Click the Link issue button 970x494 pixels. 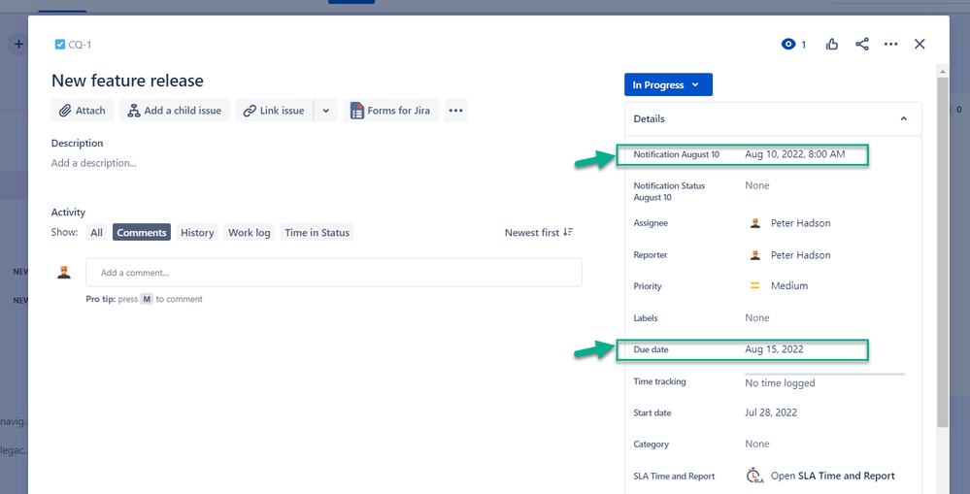pyautogui.click(x=274, y=111)
